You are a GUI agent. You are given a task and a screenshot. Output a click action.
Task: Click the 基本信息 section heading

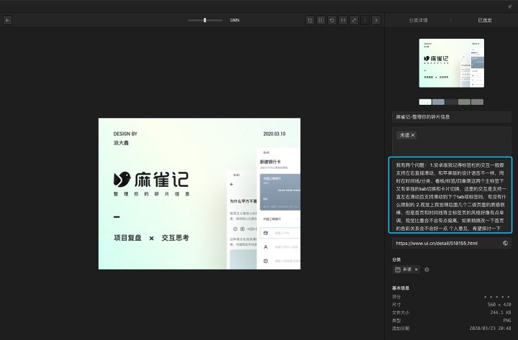point(401,288)
